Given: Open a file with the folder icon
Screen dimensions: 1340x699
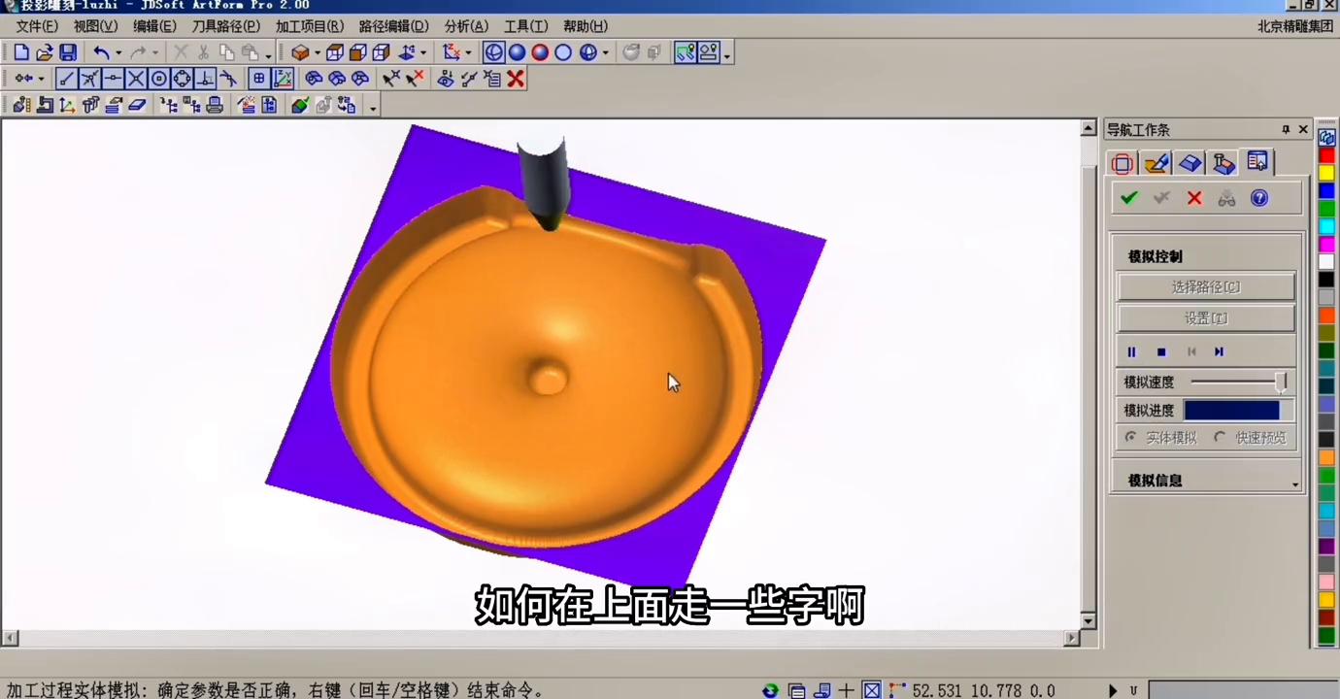Looking at the screenshot, I should [44, 51].
